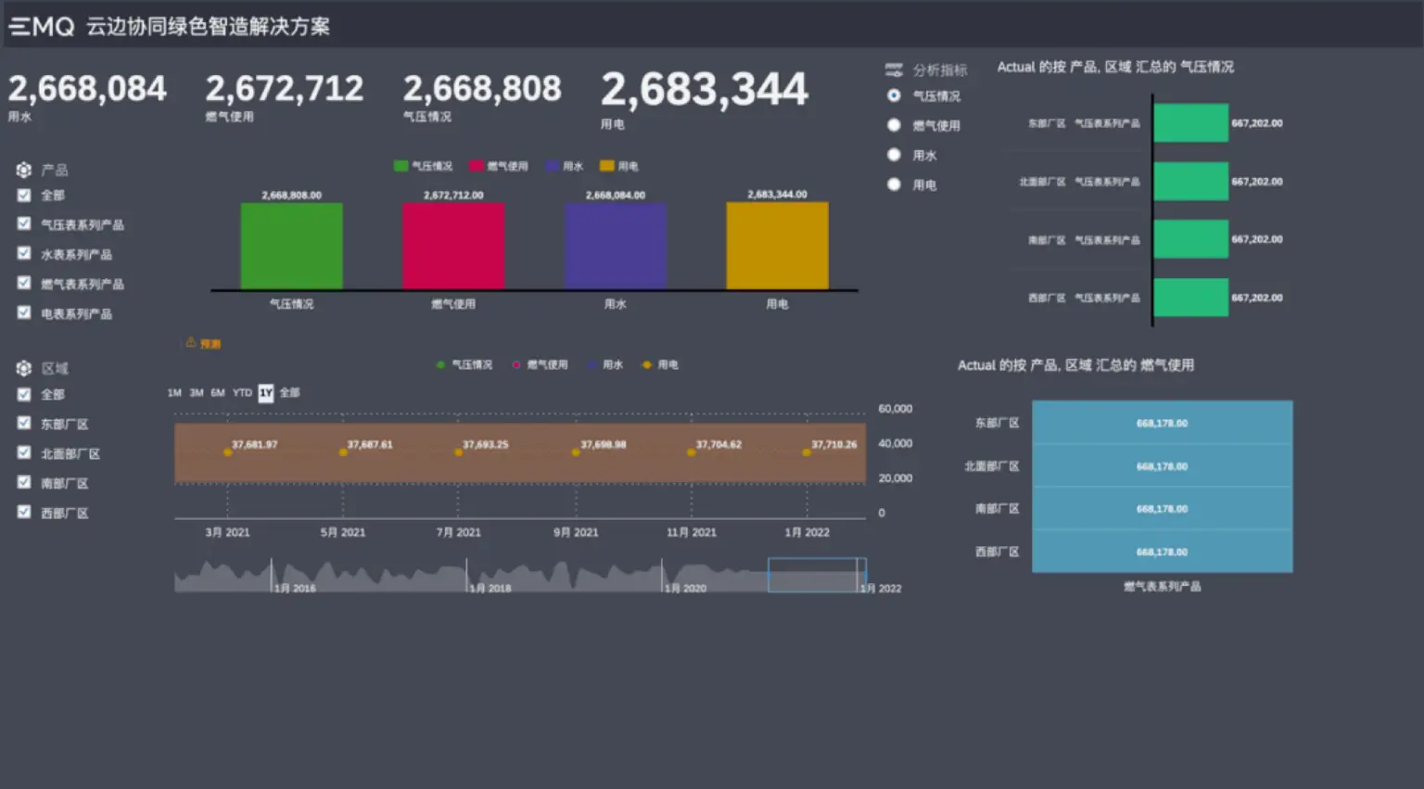Click the gear icon beside 区域
Screen dimensions: 1424x789
coord(24,368)
